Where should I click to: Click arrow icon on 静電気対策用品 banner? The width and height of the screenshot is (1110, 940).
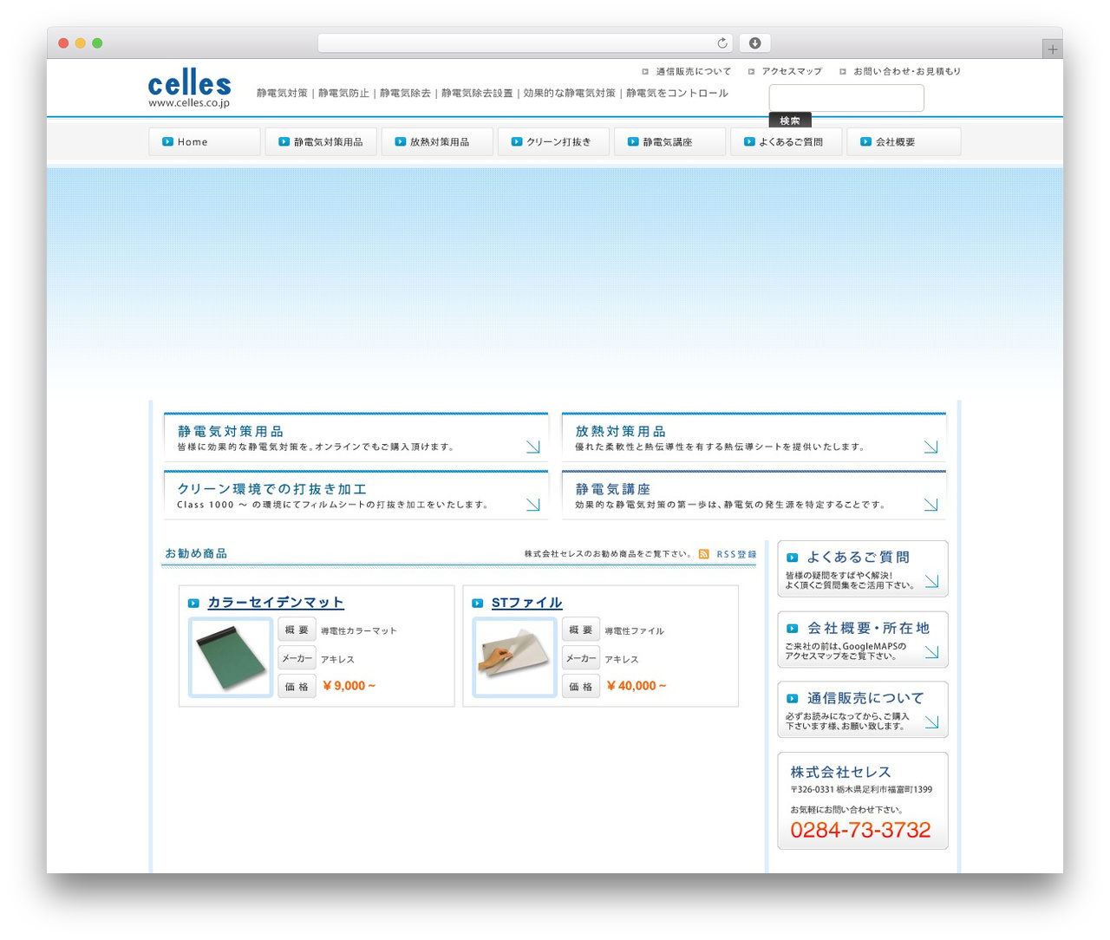click(532, 447)
